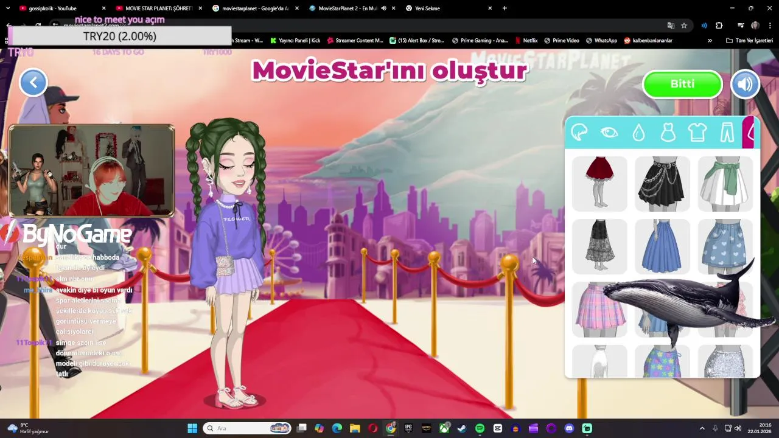Image resolution: width=779 pixels, height=438 pixels.
Task: Open the eye category tab
Action: (x=609, y=132)
